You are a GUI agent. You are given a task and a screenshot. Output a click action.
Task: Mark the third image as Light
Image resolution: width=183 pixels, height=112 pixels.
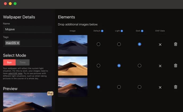(119, 87)
